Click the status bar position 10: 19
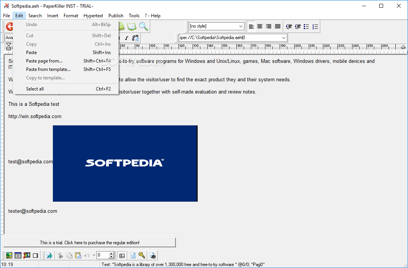The image size is (408, 268). pyautogui.click(x=7, y=265)
